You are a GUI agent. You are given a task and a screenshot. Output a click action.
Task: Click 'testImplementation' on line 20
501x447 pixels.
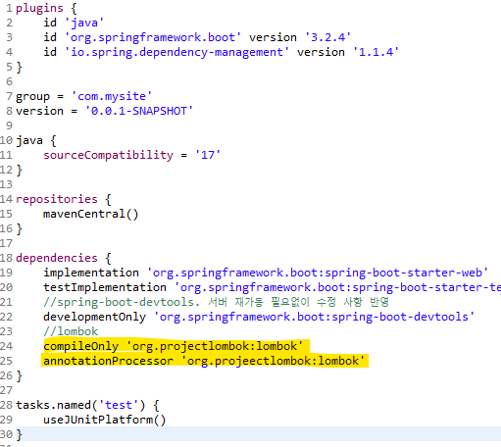105,287
